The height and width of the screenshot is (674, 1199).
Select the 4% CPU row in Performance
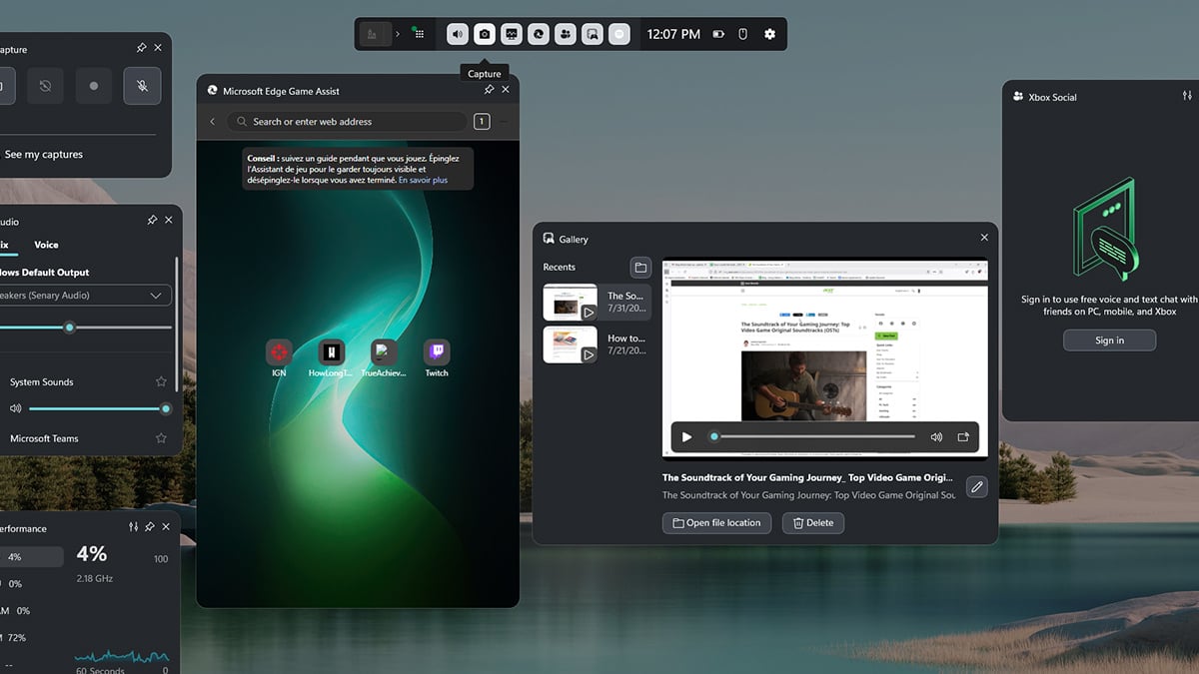(x=32, y=557)
